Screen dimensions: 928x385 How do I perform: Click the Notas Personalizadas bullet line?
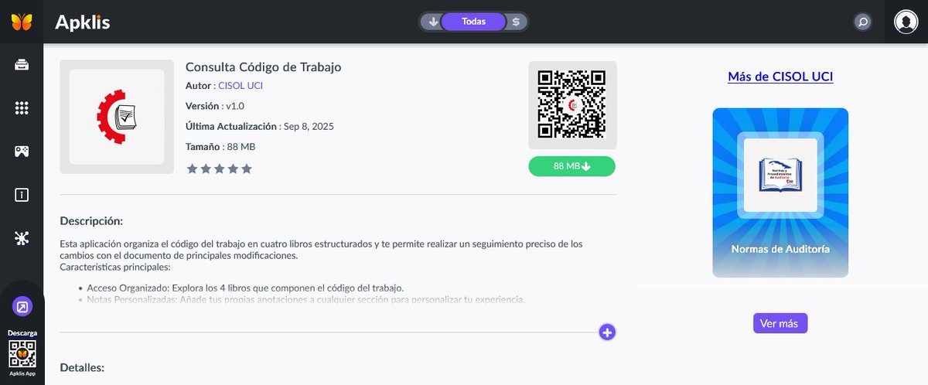[x=306, y=299]
